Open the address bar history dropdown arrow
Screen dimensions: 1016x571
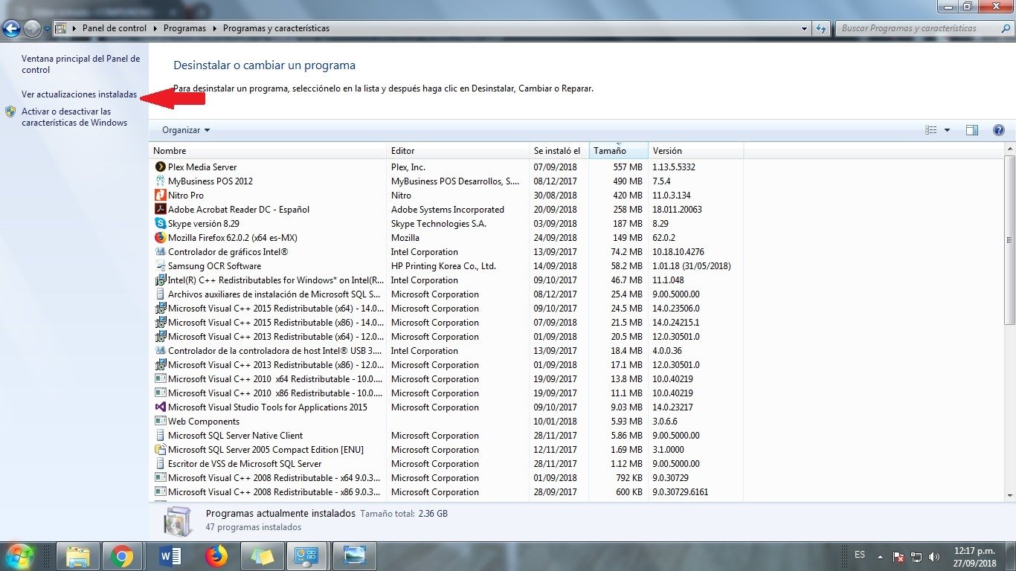pos(805,28)
